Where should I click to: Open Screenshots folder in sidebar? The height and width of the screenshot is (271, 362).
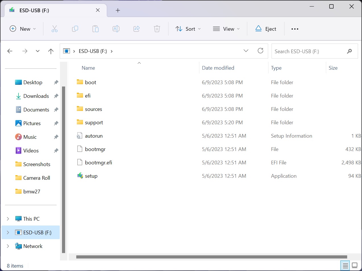(37, 164)
